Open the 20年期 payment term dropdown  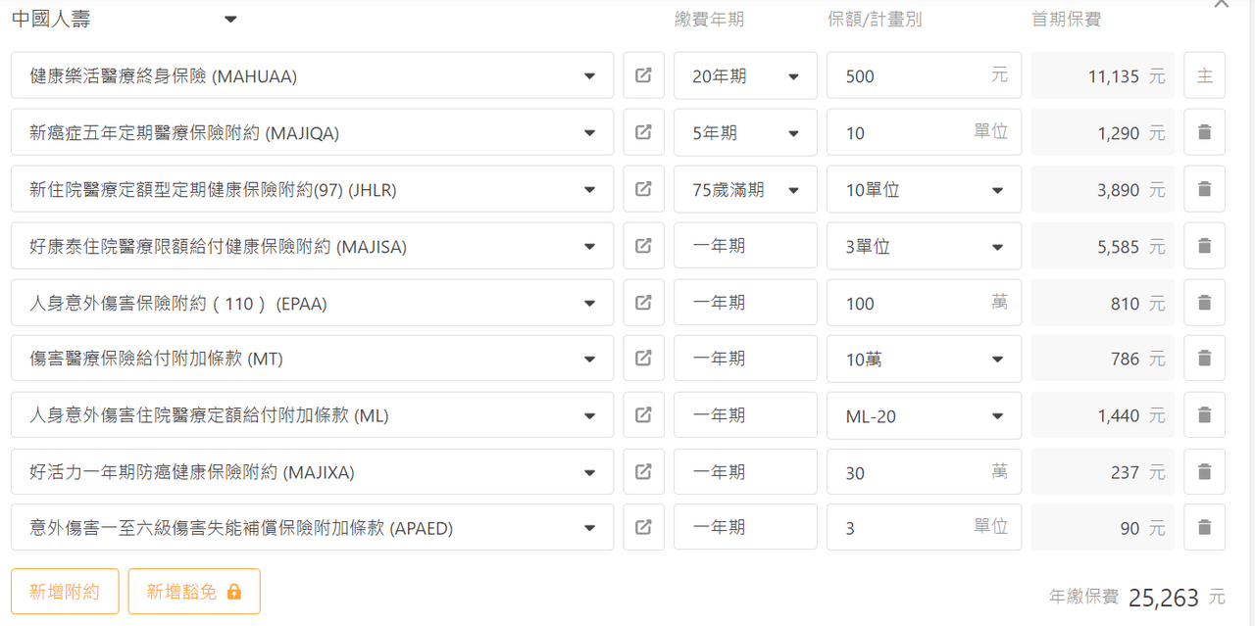pyautogui.click(x=745, y=75)
